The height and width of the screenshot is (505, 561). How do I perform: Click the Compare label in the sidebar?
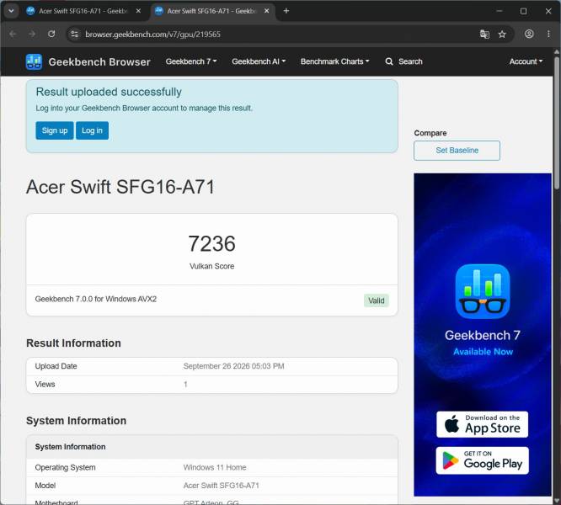[430, 133]
